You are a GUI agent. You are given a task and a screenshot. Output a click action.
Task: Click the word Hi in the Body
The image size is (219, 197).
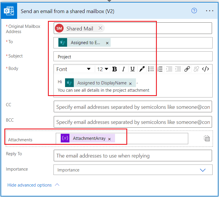(x=60, y=82)
